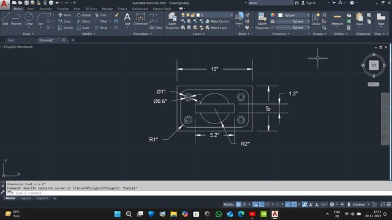392x220 pixels.
Task: Click the white color swatch in Properties
Action: (x=281, y=15)
